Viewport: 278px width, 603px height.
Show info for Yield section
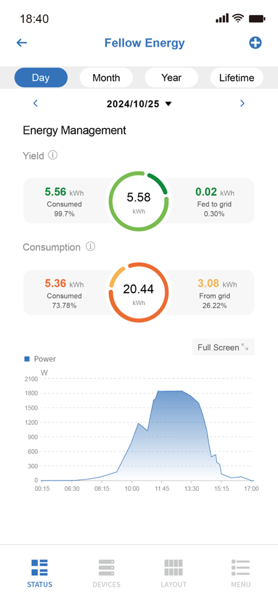53,156
